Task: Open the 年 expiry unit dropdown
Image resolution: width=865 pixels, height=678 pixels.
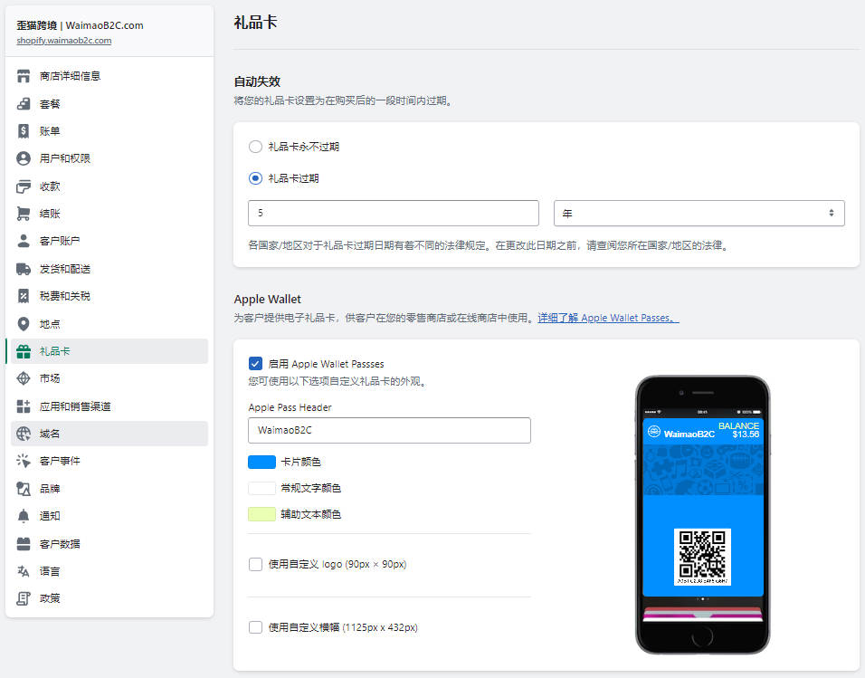Action: coord(699,213)
